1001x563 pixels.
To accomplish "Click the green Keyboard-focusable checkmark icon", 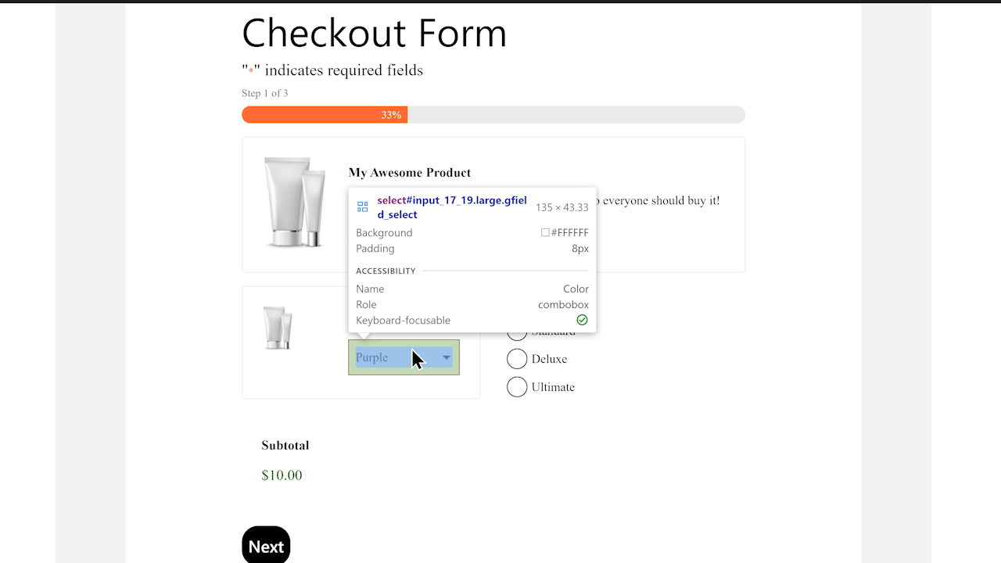I will [582, 320].
